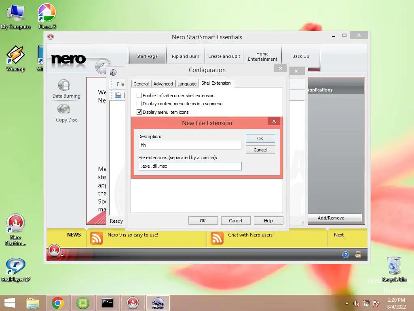The height and width of the screenshot is (311, 414).
Task: Cancel the New File Extension dialog
Action: pyautogui.click(x=260, y=150)
